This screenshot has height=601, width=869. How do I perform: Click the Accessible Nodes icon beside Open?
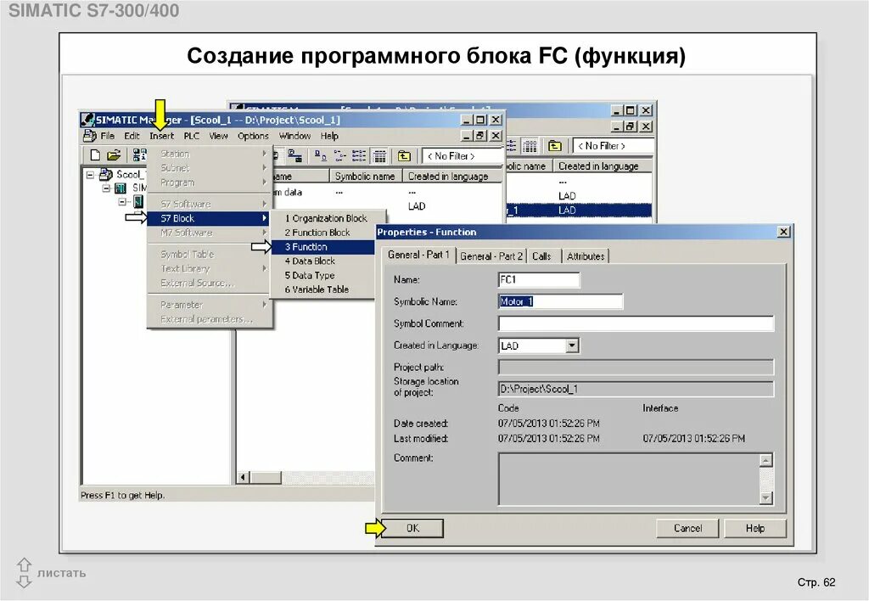[x=140, y=155]
